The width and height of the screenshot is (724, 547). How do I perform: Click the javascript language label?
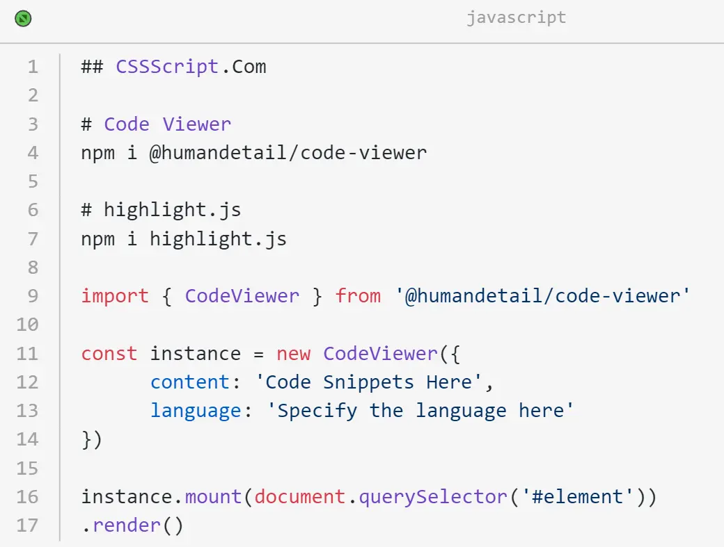click(516, 18)
